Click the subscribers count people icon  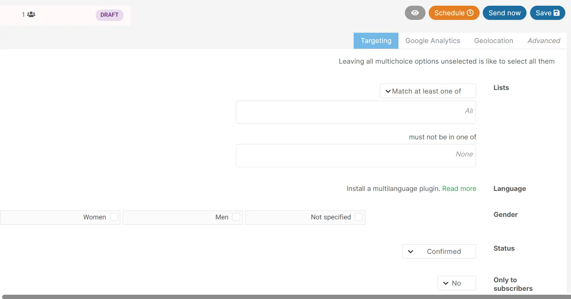tap(31, 15)
